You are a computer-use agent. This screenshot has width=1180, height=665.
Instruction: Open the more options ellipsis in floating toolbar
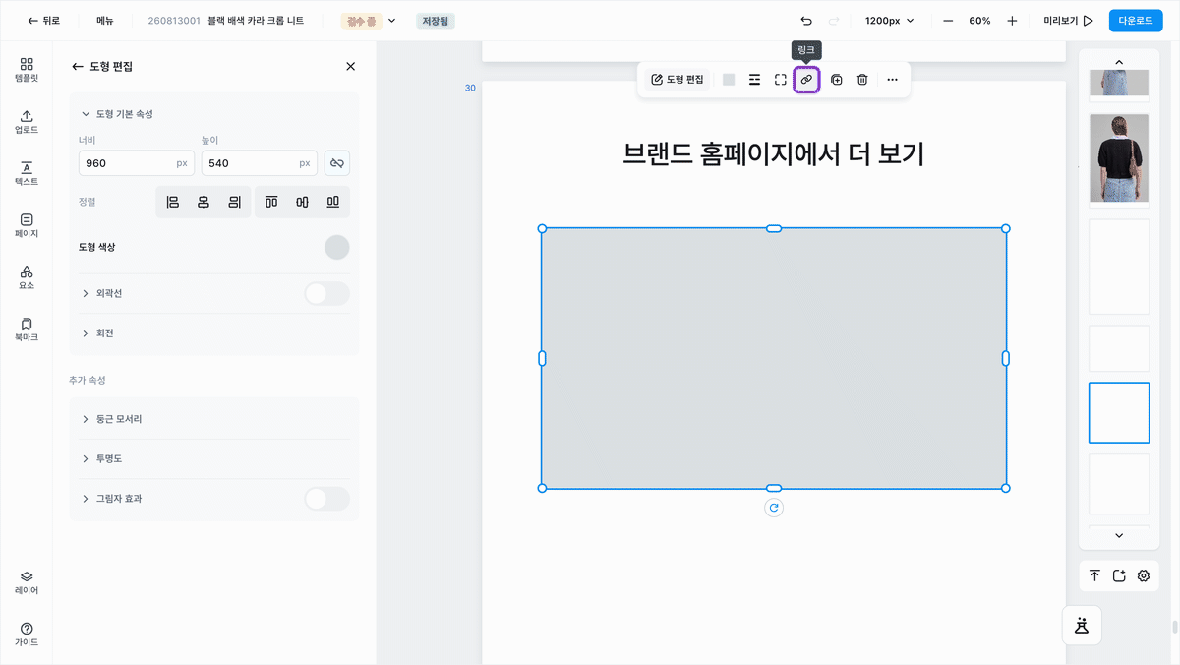click(892, 80)
